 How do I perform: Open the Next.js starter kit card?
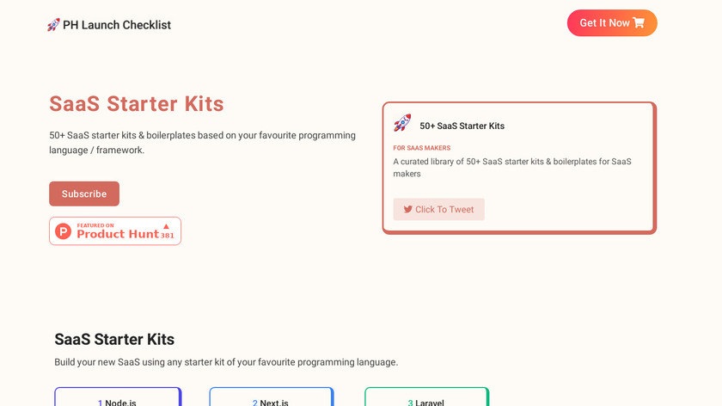click(272, 399)
